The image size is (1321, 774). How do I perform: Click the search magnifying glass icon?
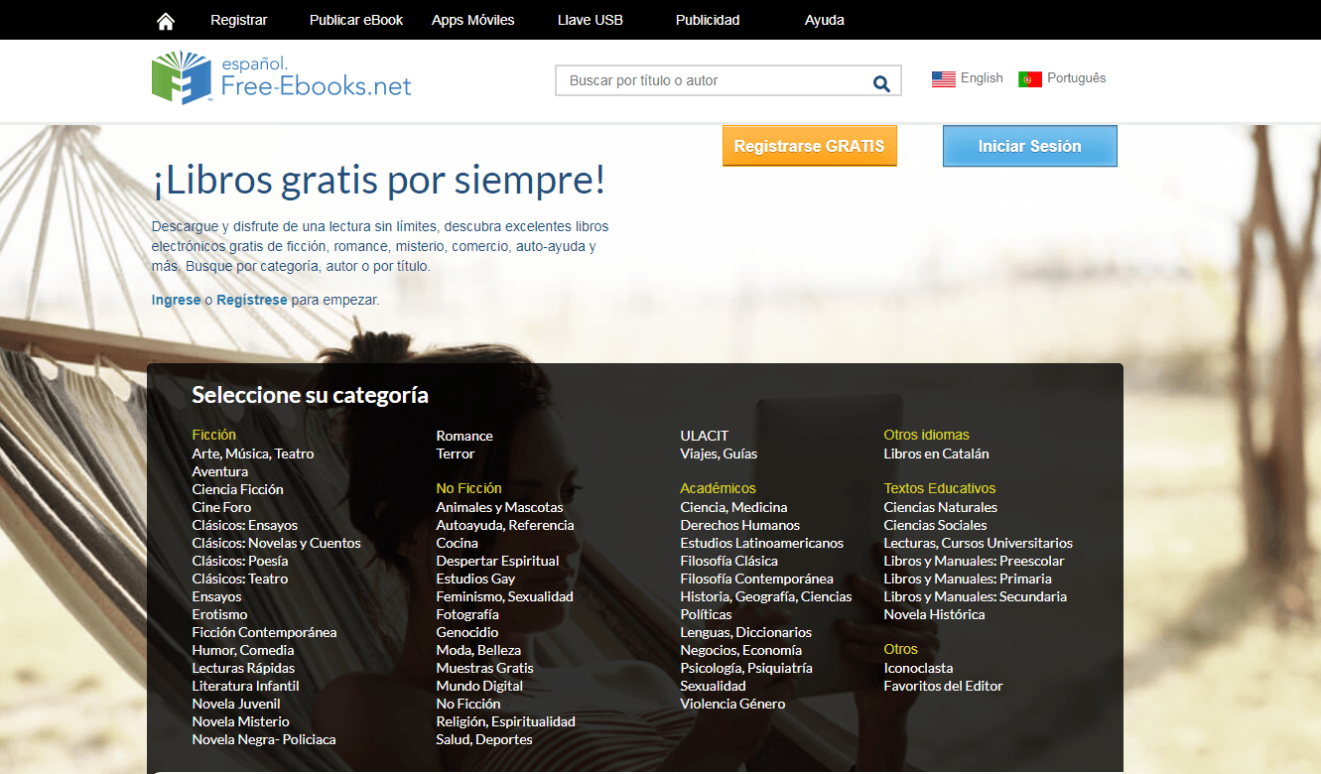tap(880, 83)
